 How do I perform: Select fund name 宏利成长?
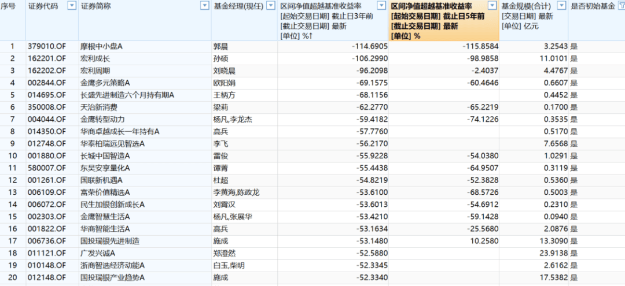tap(95, 59)
